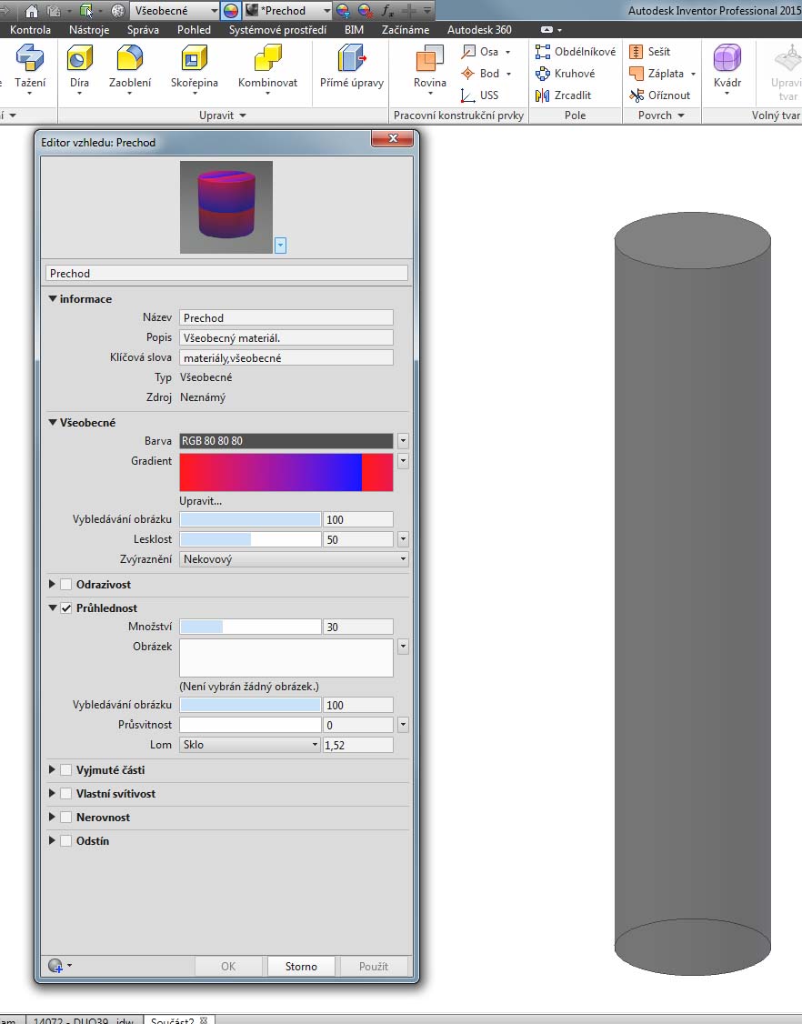
Task: Click the Storno button
Action: tap(301, 967)
